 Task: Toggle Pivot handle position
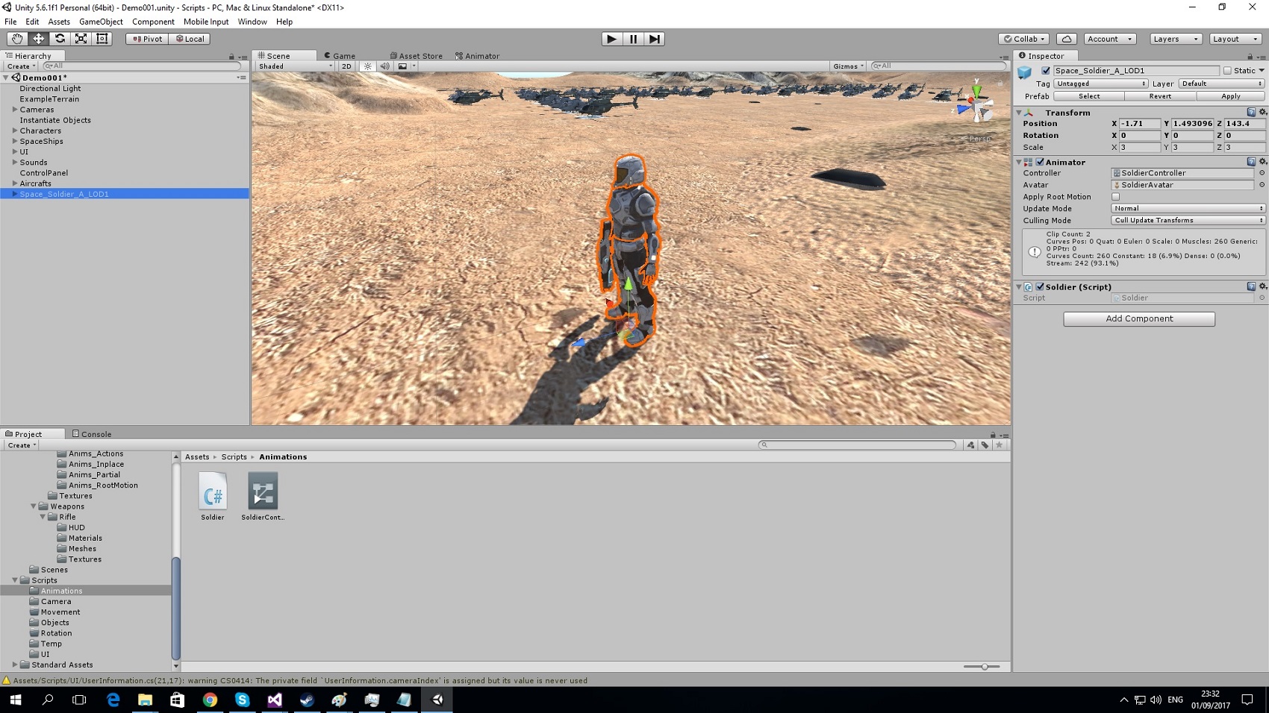tap(147, 39)
